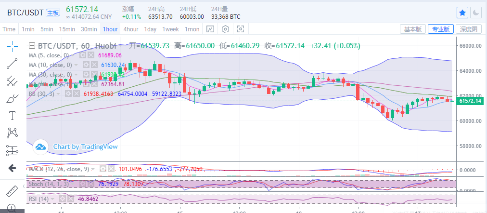
Task: Remove the MA (5, close, 0) indicator
Action: pos(90,55)
